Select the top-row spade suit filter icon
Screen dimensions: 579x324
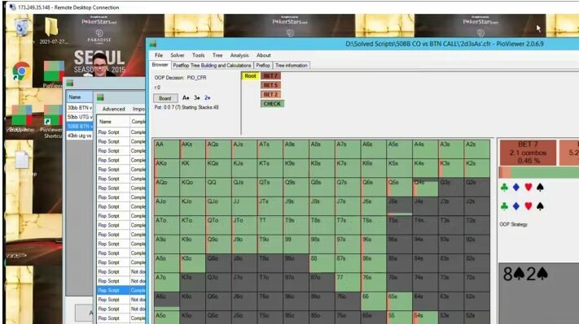coord(540,188)
